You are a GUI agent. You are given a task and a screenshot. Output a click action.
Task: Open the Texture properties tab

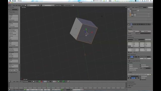pos(146,24)
